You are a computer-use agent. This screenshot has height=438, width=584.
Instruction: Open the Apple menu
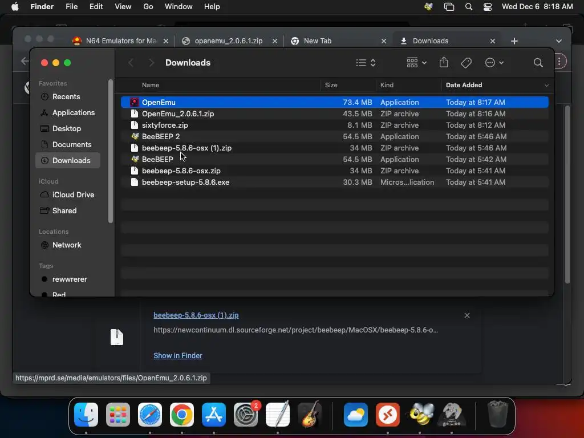pyautogui.click(x=15, y=7)
